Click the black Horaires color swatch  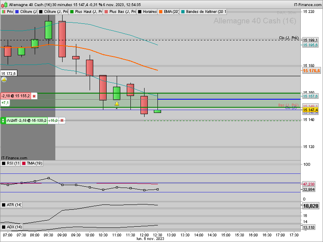tap(140, 12)
